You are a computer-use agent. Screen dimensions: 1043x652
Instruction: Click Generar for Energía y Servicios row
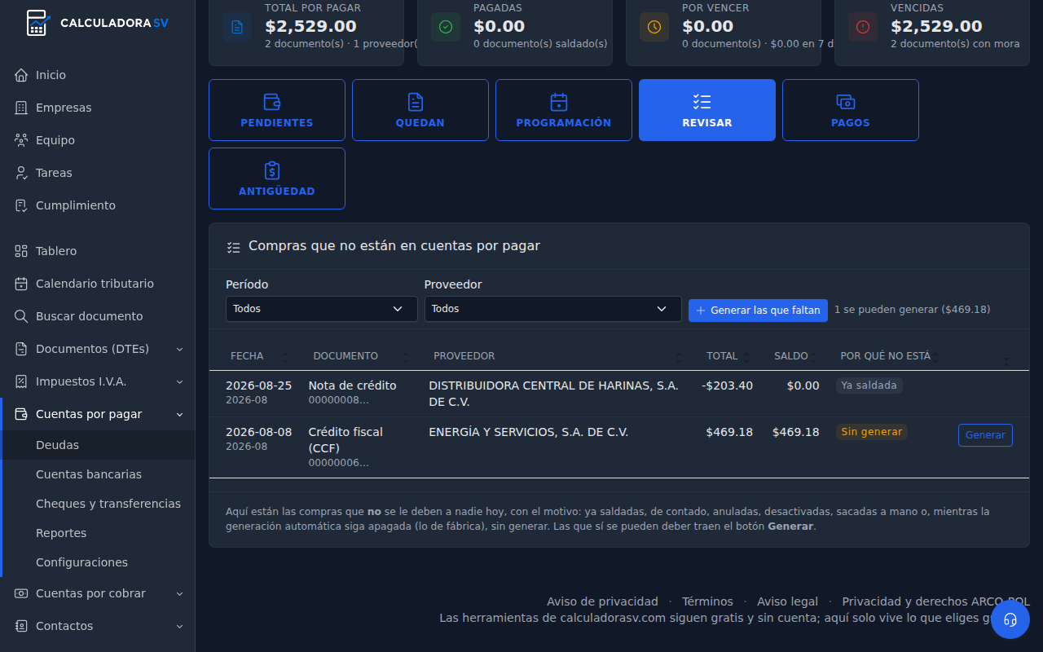tap(985, 435)
